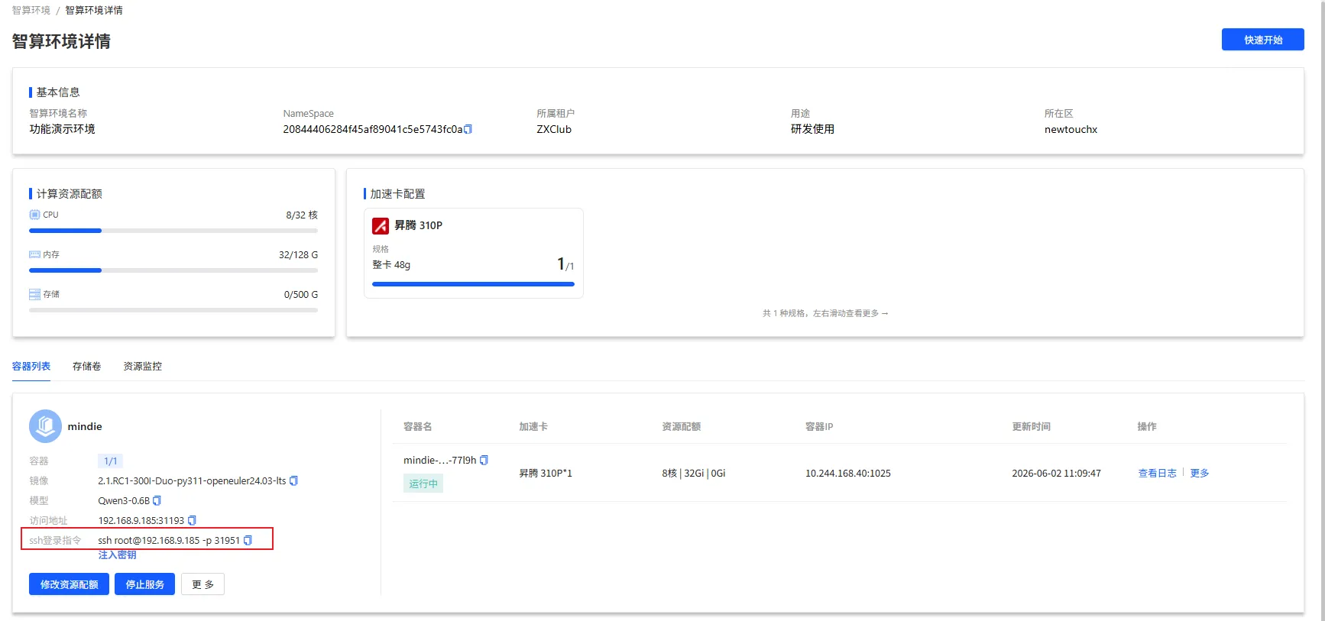
Task: Switch to 容器列表 tab
Action: click(31, 366)
